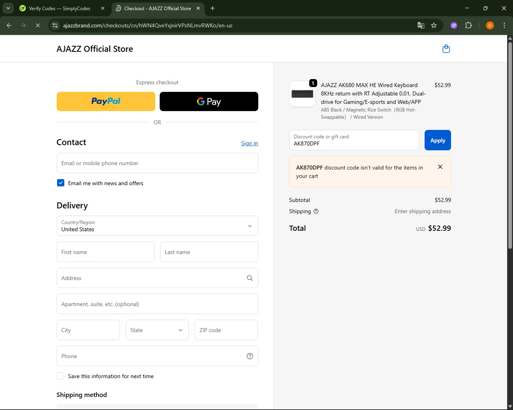
Task: Click the Sign in link
Action: tap(249, 143)
